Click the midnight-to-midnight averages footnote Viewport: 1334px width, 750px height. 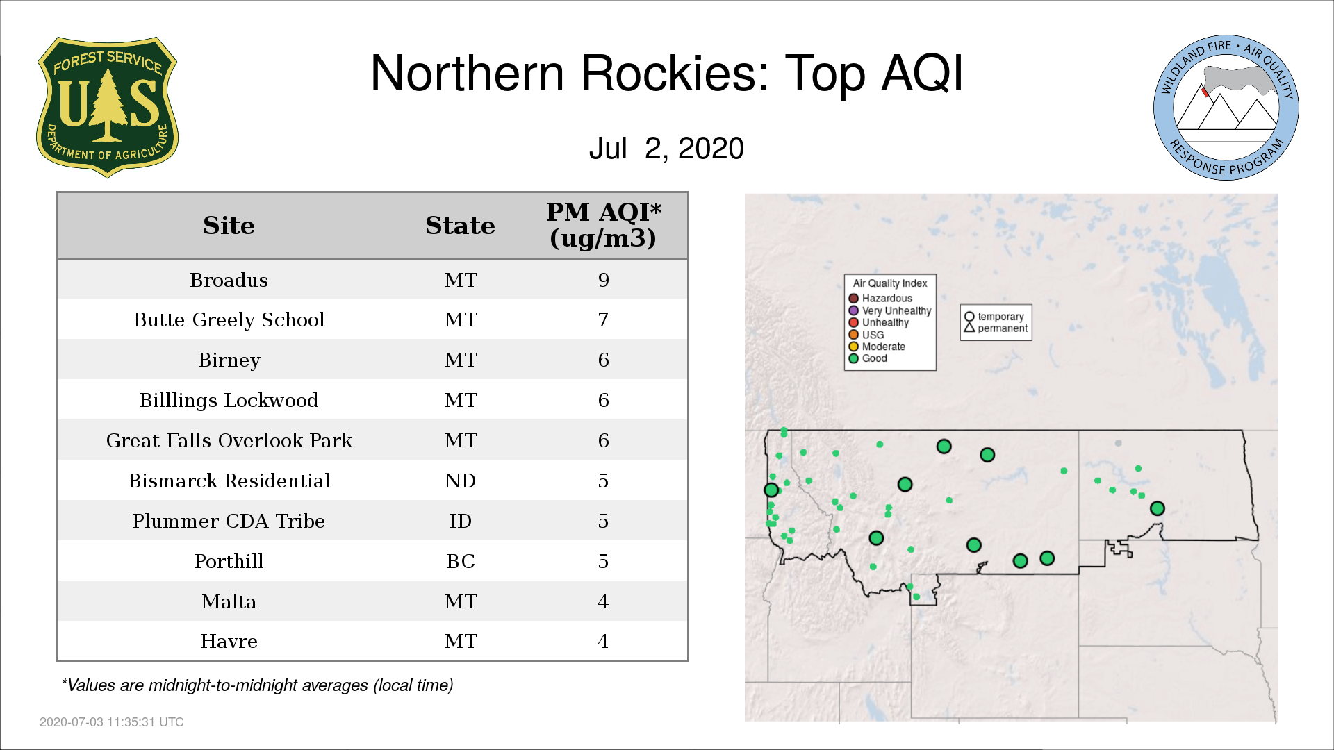pyautogui.click(x=258, y=685)
